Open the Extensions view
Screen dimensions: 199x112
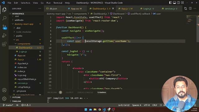[x=4, y=44]
